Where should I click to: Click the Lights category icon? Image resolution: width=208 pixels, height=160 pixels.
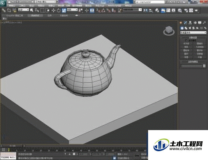pyautogui.click(x=190, y=28)
